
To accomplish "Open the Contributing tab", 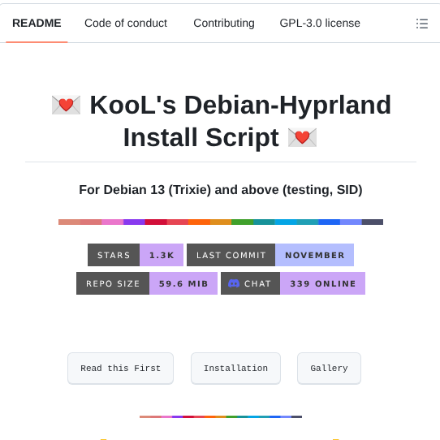I will tap(224, 24).
